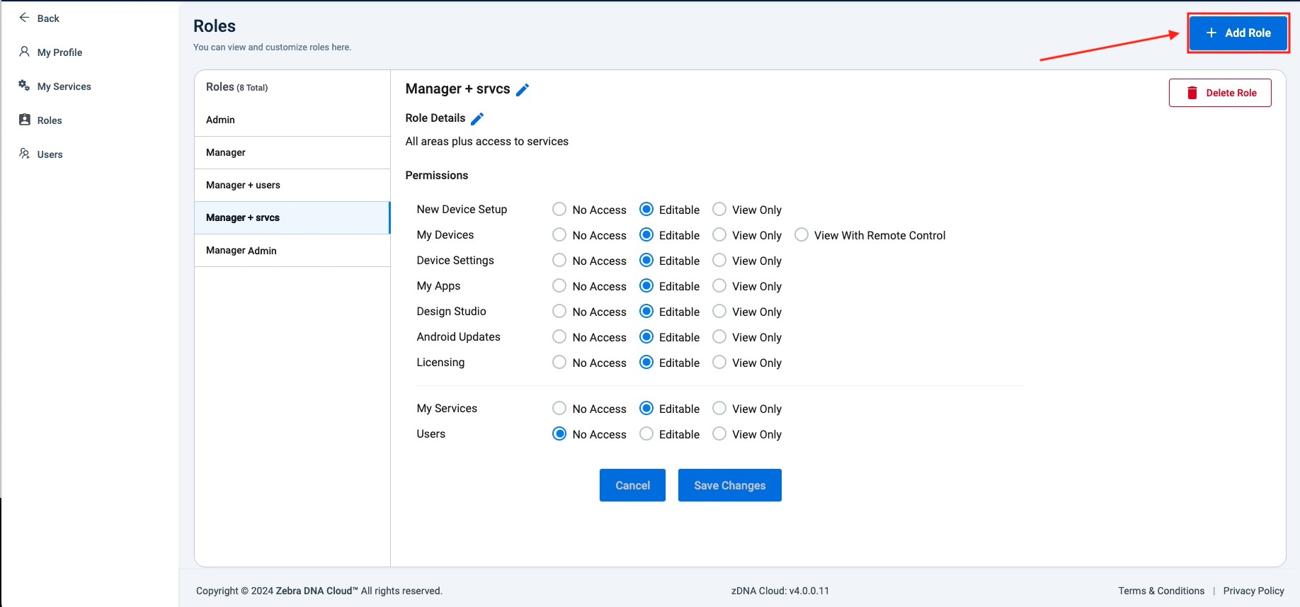Click the trash icon on Delete Role
This screenshot has width=1300, height=607.
[x=1192, y=93]
